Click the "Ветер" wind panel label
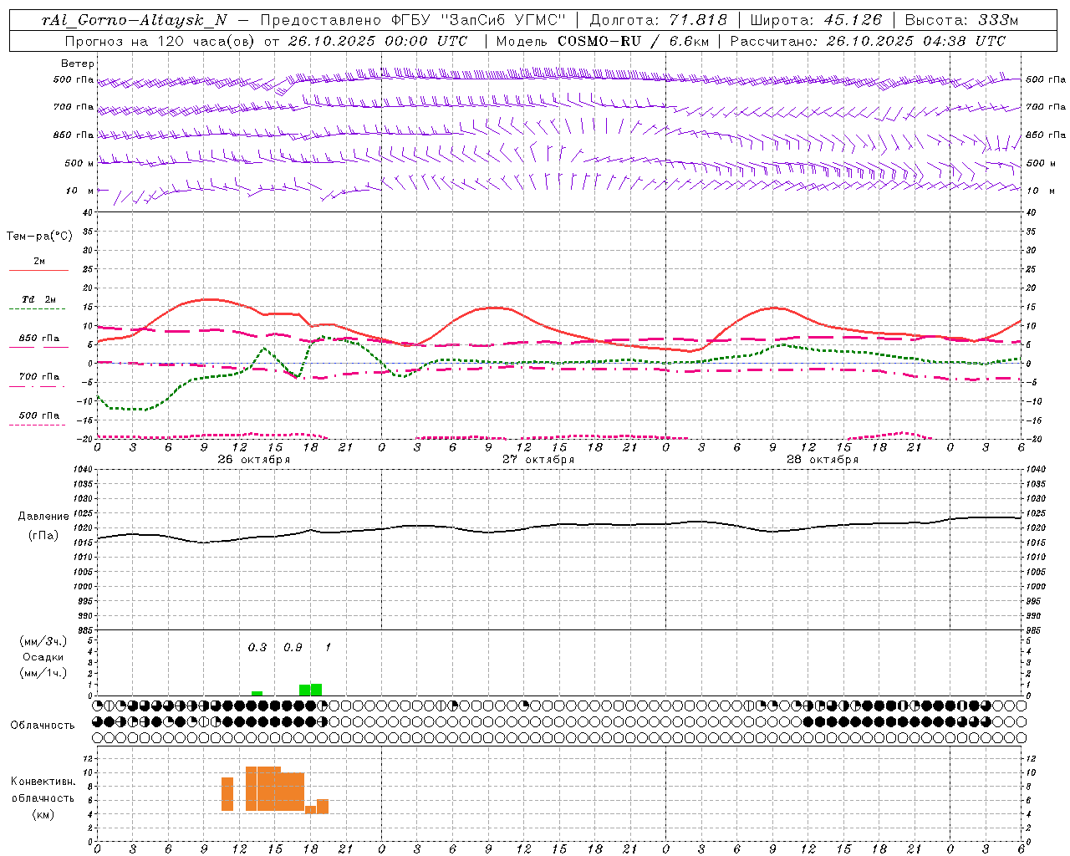The height and width of the screenshot is (856, 1070). (78, 64)
